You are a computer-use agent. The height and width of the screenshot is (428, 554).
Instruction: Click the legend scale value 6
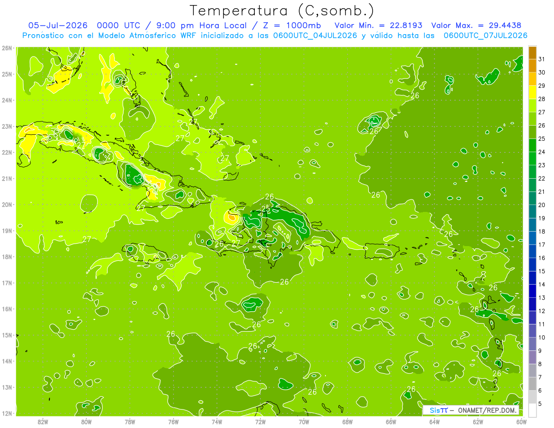(540, 390)
